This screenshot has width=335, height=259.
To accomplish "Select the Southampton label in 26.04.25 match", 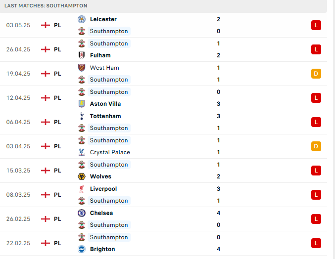I will pos(109,43).
